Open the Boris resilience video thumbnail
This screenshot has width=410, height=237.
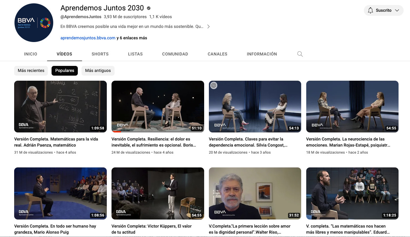[x=158, y=107]
